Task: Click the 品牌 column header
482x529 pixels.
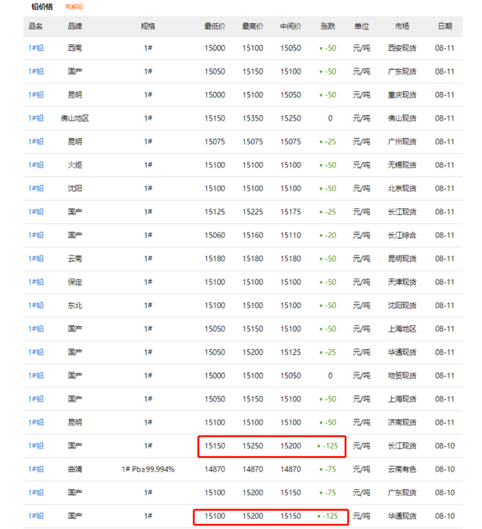Action: pos(75,26)
